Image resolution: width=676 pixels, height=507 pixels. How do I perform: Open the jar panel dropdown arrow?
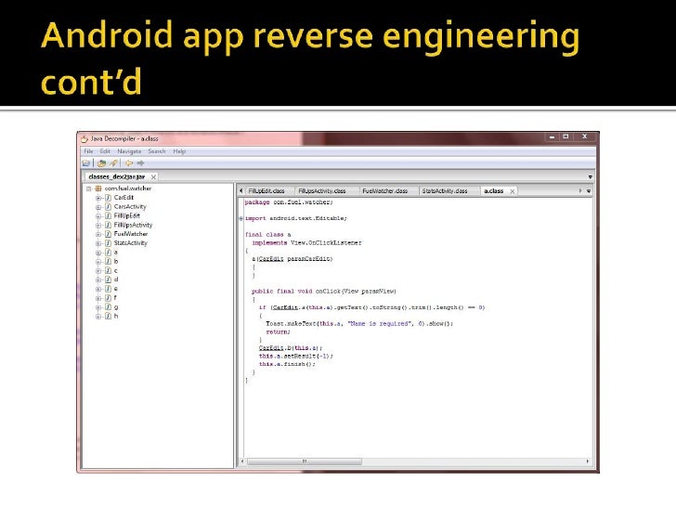click(x=591, y=176)
